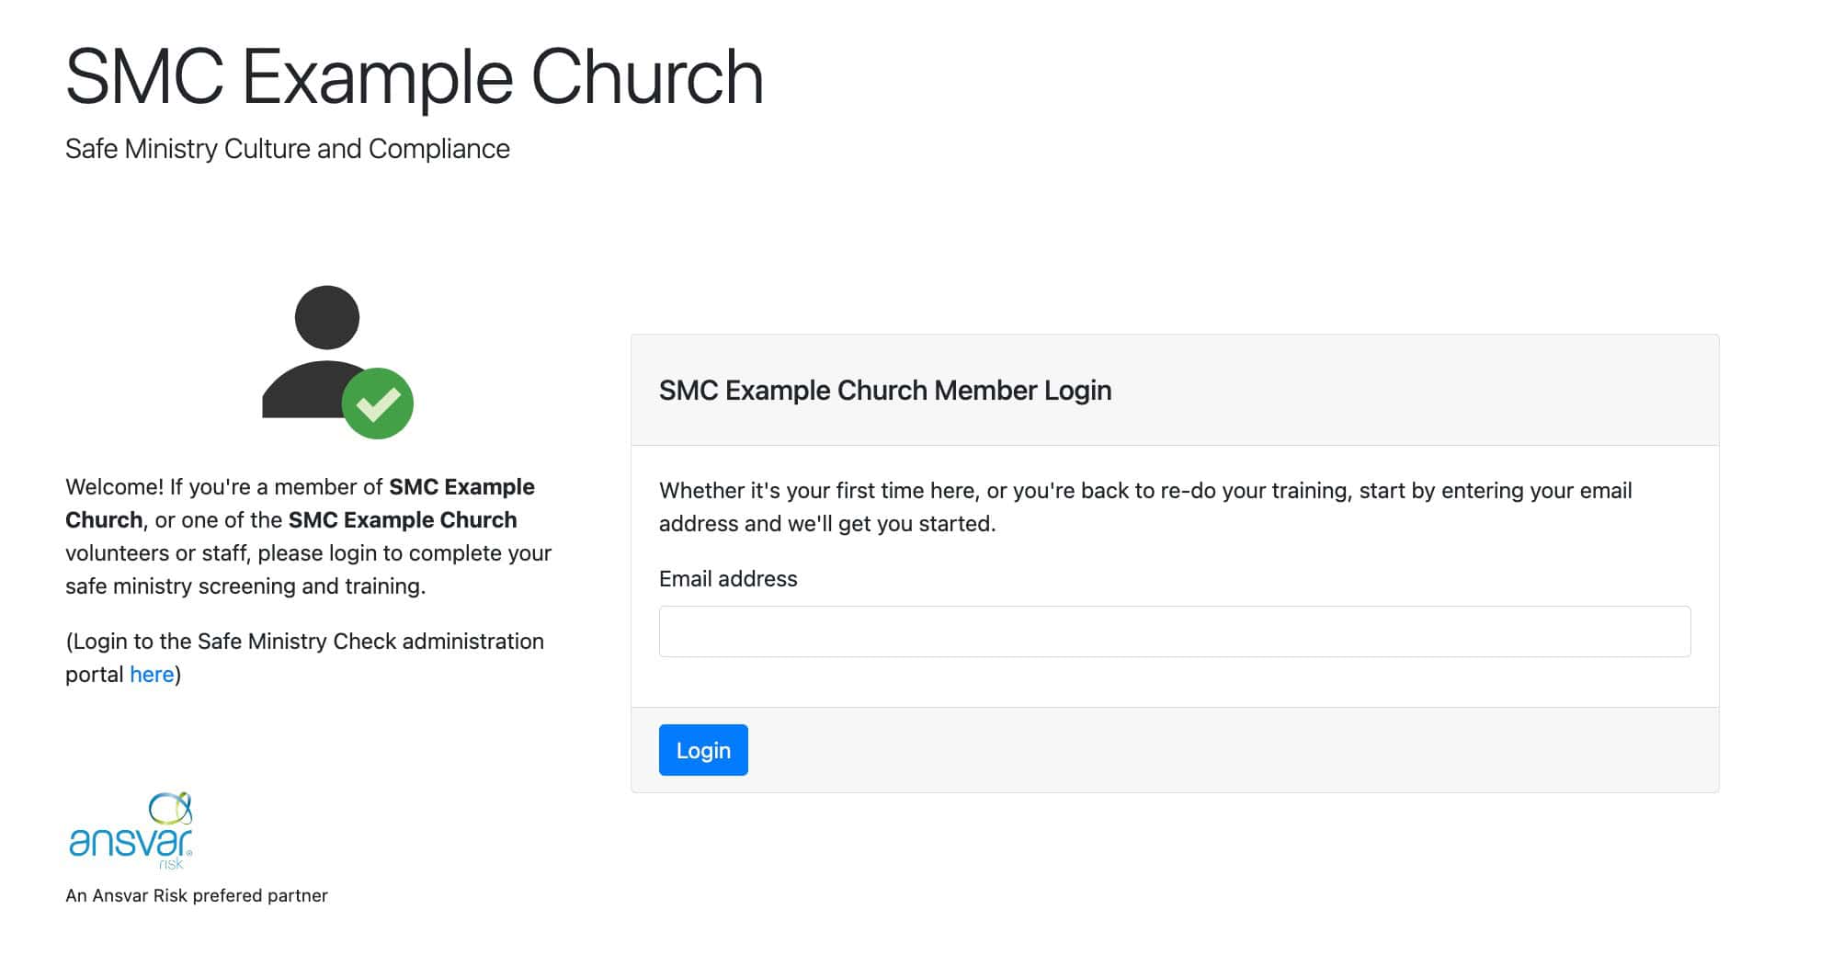The height and width of the screenshot is (955, 1821).
Task: Click the head of the member avatar icon
Action: point(324,316)
